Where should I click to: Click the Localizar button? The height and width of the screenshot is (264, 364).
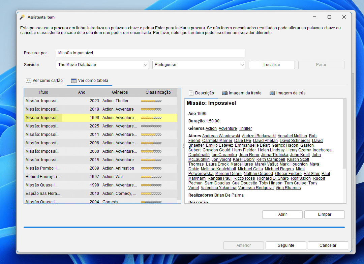point(272,65)
